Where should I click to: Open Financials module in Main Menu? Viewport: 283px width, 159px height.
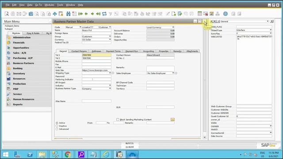click(x=19, y=42)
